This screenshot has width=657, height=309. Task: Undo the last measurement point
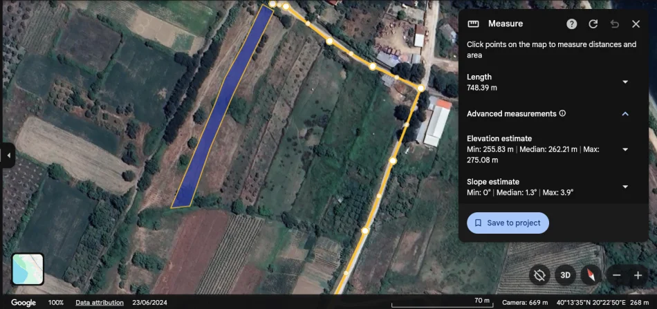pyautogui.click(x=614, y=24)
